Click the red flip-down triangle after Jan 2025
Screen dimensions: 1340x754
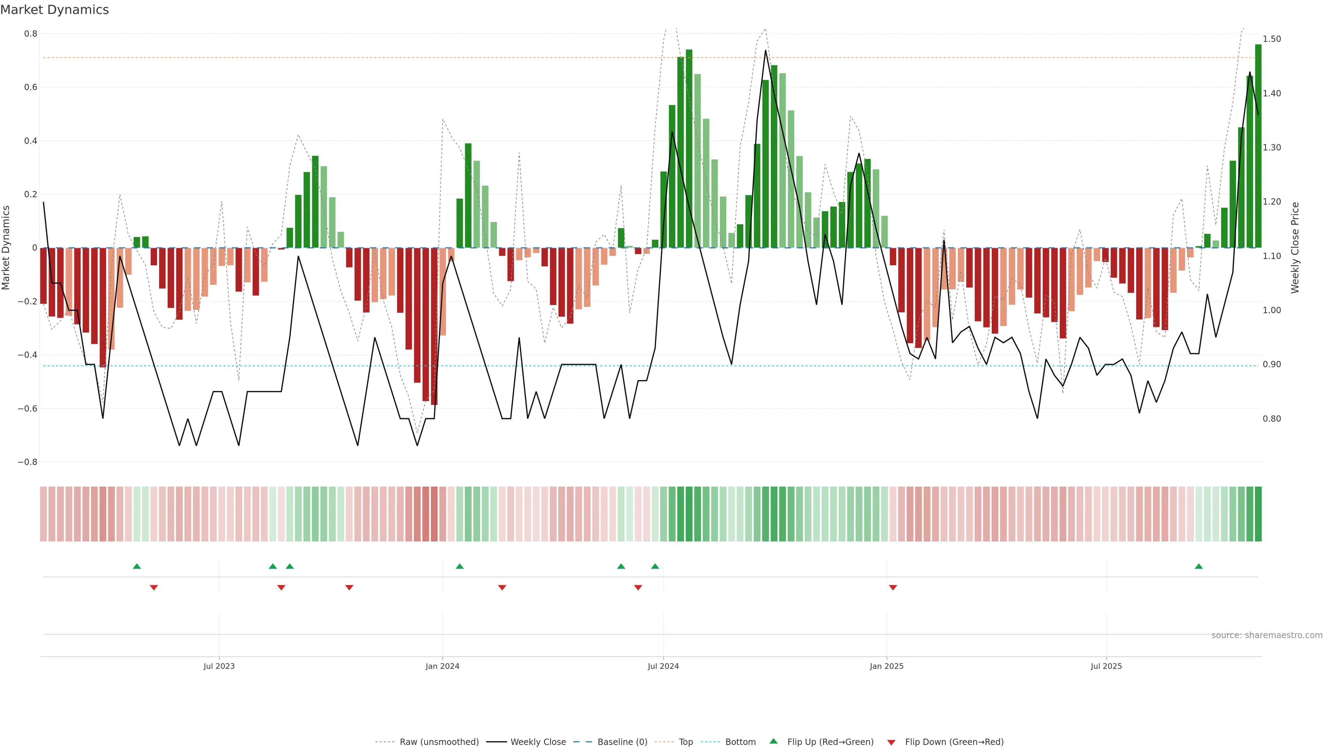coord(893,587)
